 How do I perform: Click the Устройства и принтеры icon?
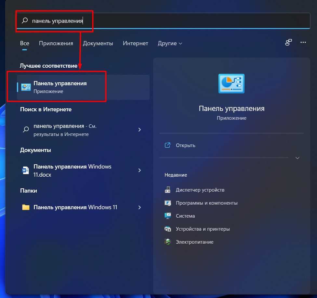coord(167,229)
